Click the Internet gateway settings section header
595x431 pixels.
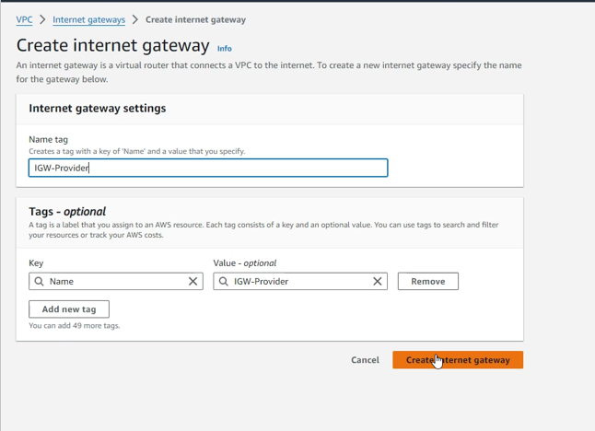(98, 108)
